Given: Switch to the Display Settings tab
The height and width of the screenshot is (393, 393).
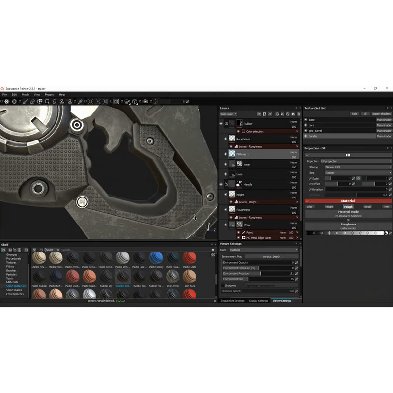Looking at the screenshot, I should click(258, 301).
